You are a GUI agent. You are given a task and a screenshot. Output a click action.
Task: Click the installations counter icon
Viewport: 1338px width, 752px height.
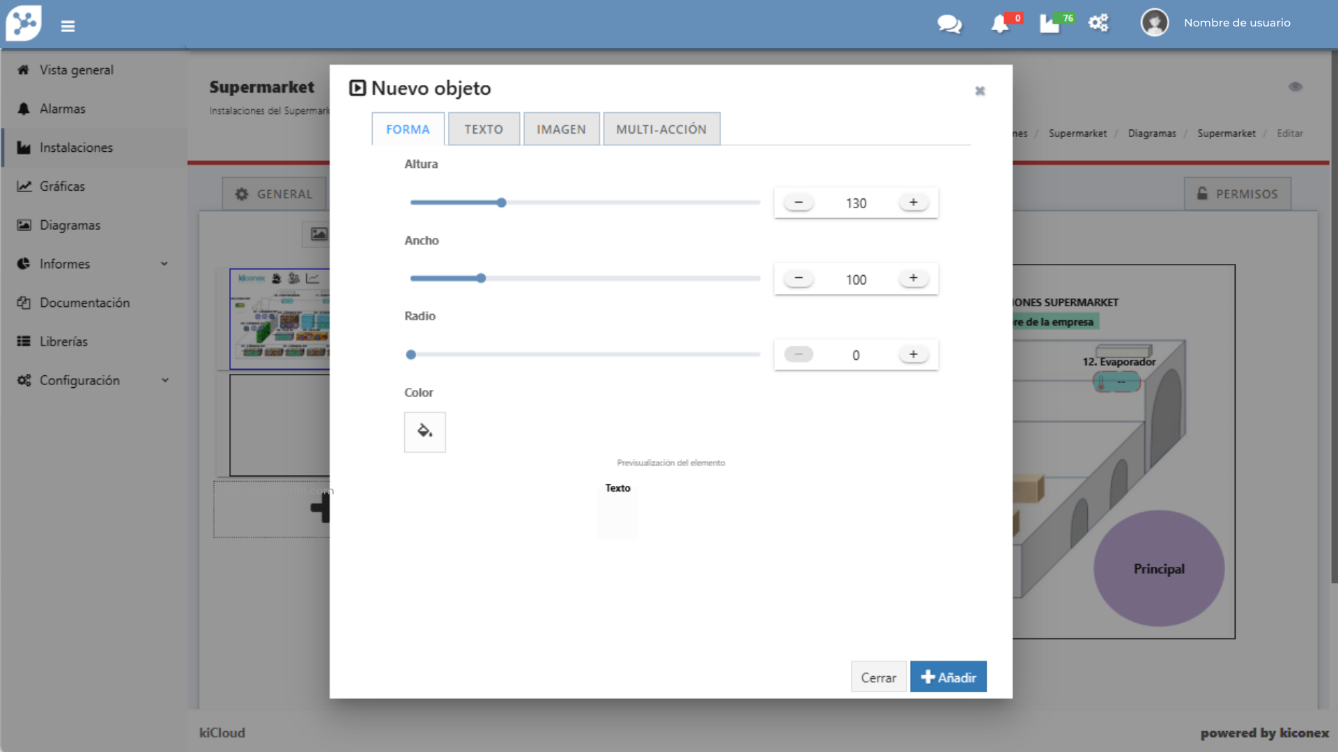[1049, 24]
